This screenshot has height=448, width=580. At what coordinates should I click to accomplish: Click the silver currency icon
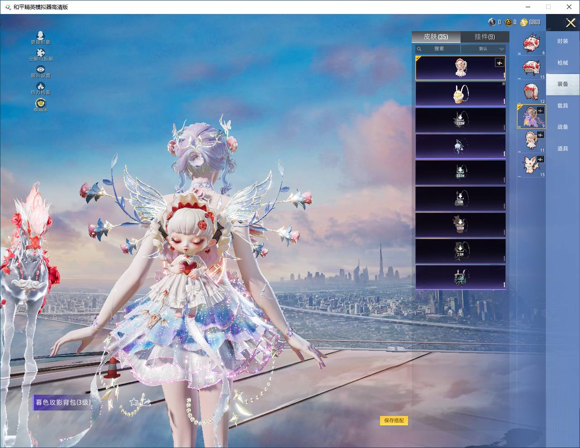(x=492, y=22)
